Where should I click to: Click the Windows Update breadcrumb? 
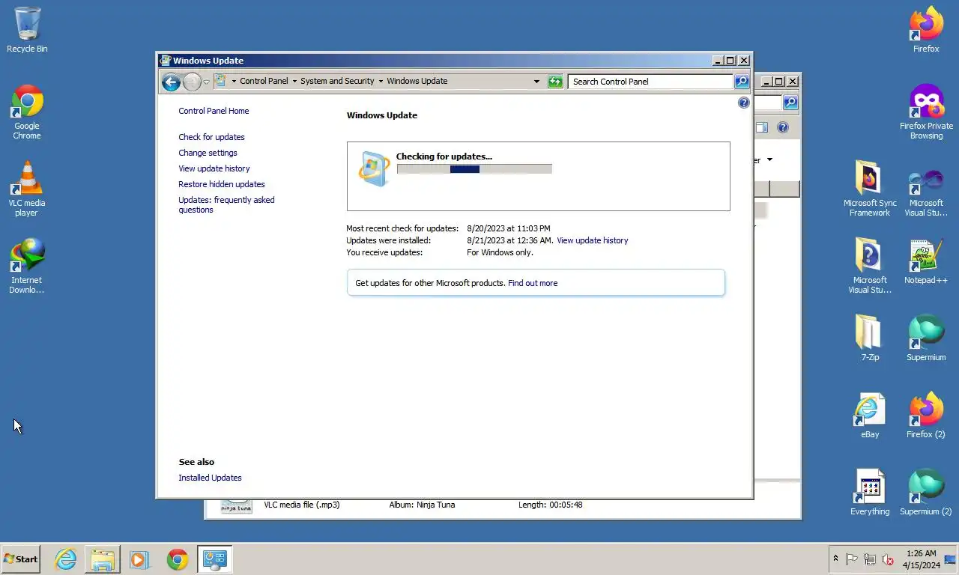point(417,81)
